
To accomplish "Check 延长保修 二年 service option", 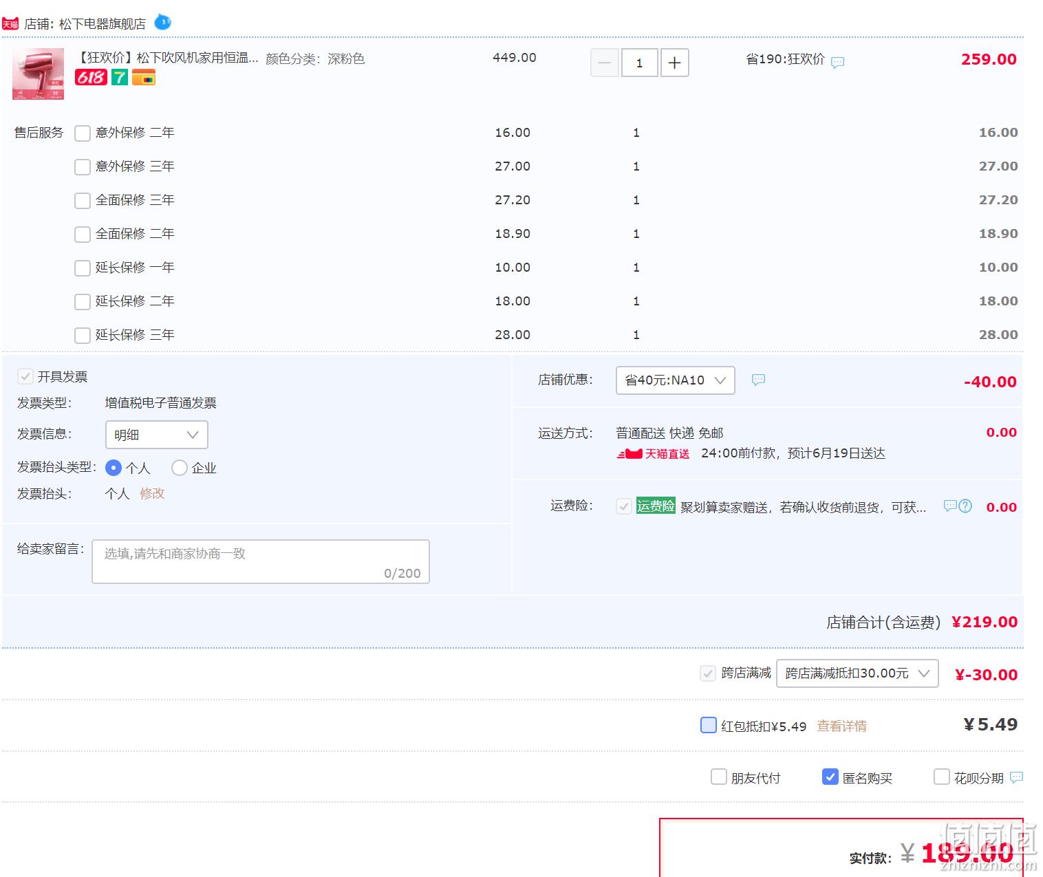I will [x=83, y=301].
